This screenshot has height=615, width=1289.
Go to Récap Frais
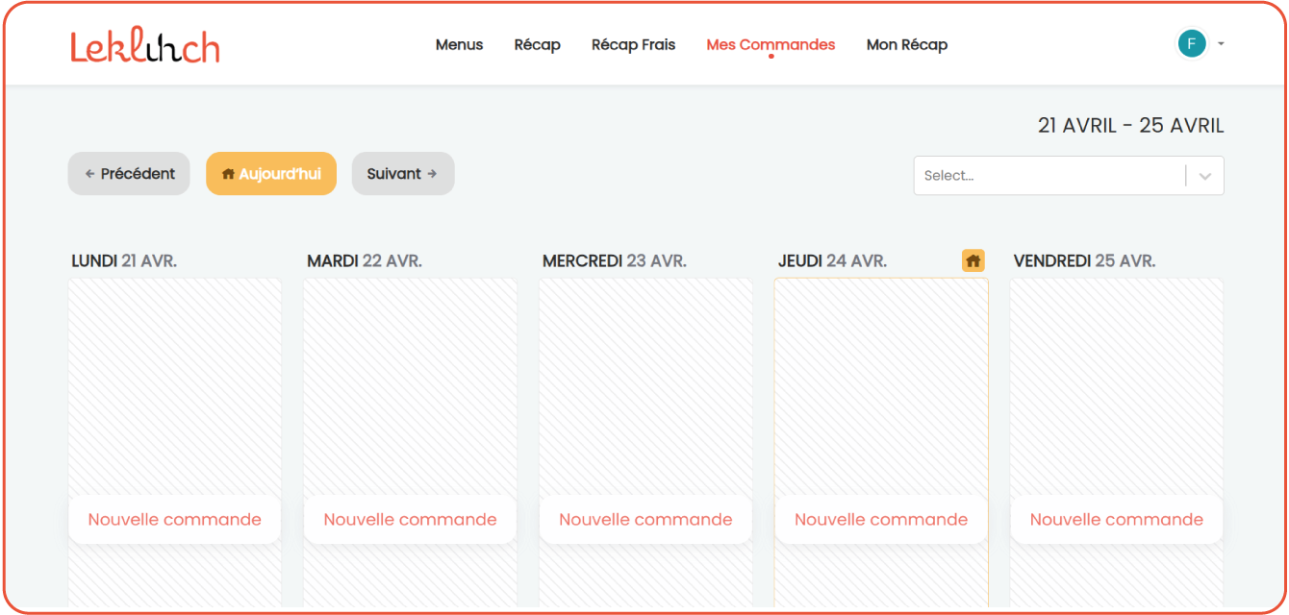tap(633, 44)
